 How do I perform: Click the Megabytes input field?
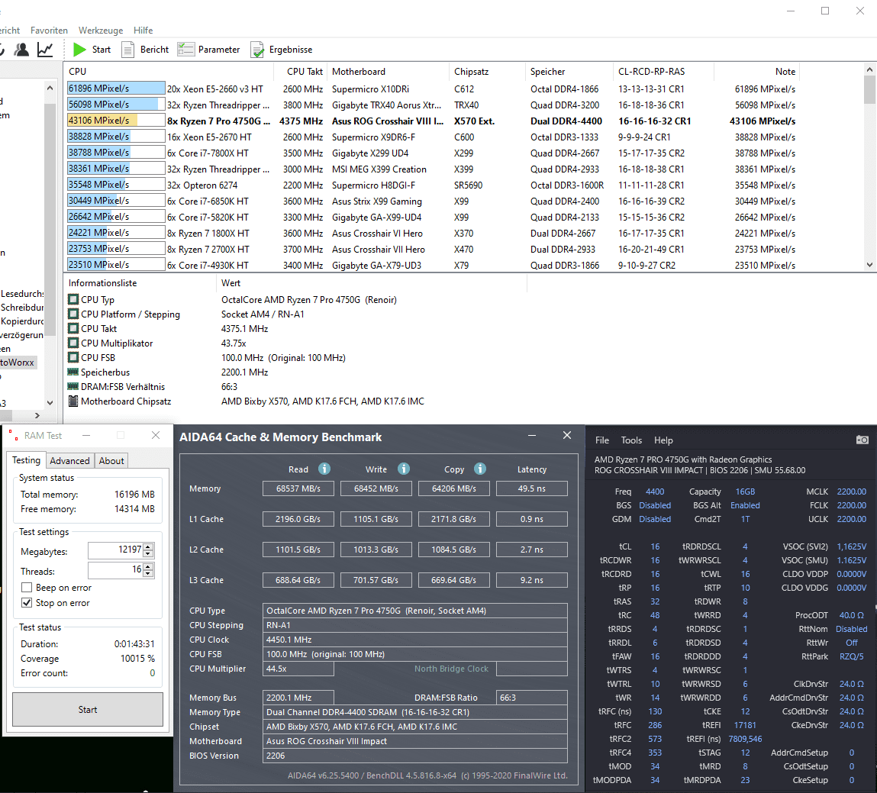pyautogui.click(x=115, y=550)
